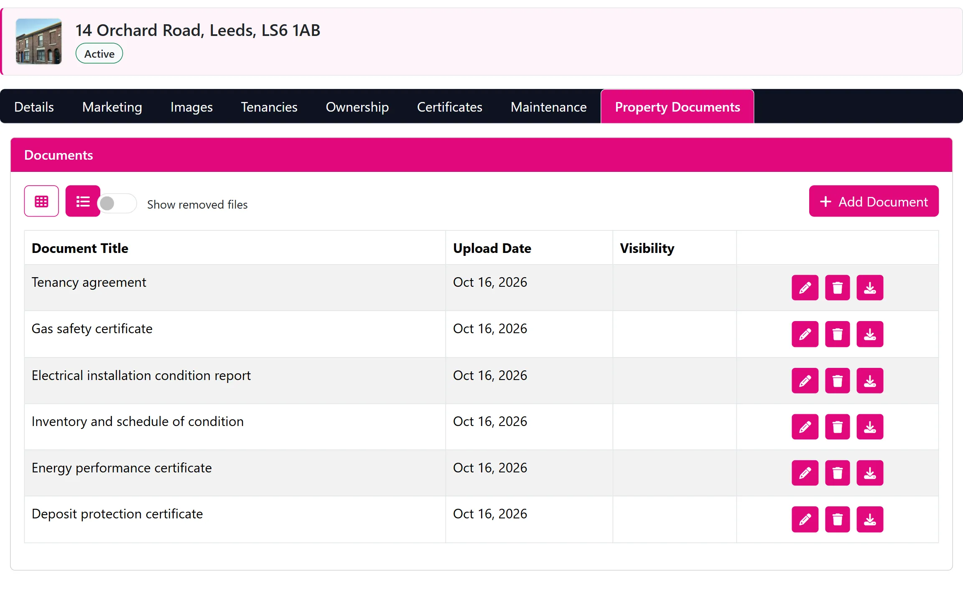Click the Add Document button
Viewport: 963px width, 602px height.
tap(874, 201)
